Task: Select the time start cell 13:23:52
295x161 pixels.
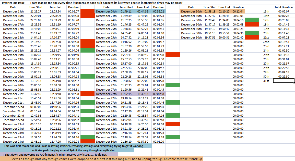Action: pyautogui.click(x=36, y=24)
